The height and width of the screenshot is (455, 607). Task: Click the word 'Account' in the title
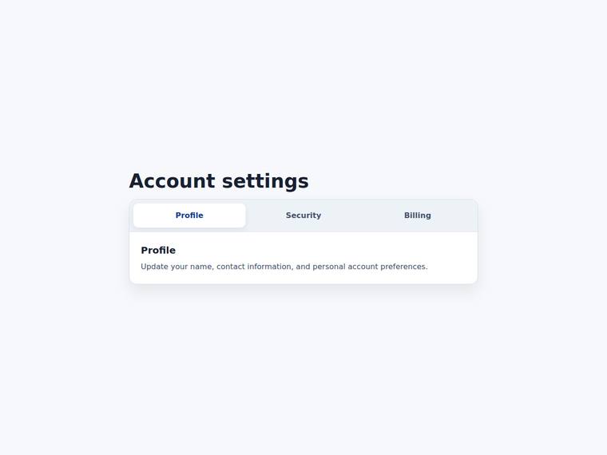pos(173,181)
